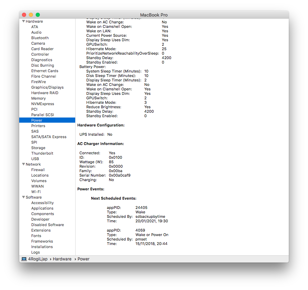Select Disc Burning in the sidebar

(x=43, y=66)
